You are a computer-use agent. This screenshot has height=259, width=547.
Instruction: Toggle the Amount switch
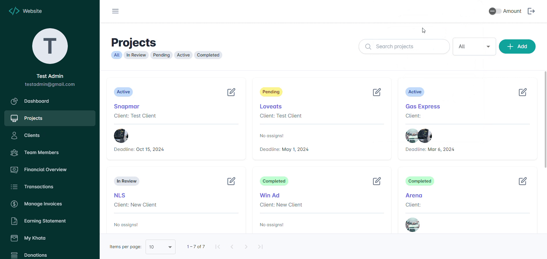coord(495,11)
